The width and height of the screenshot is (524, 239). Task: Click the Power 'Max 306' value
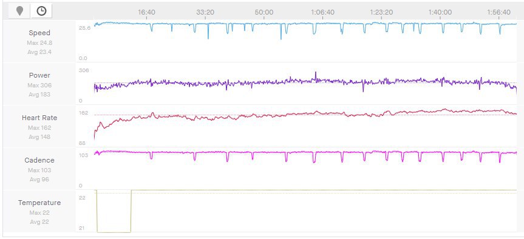39,85
